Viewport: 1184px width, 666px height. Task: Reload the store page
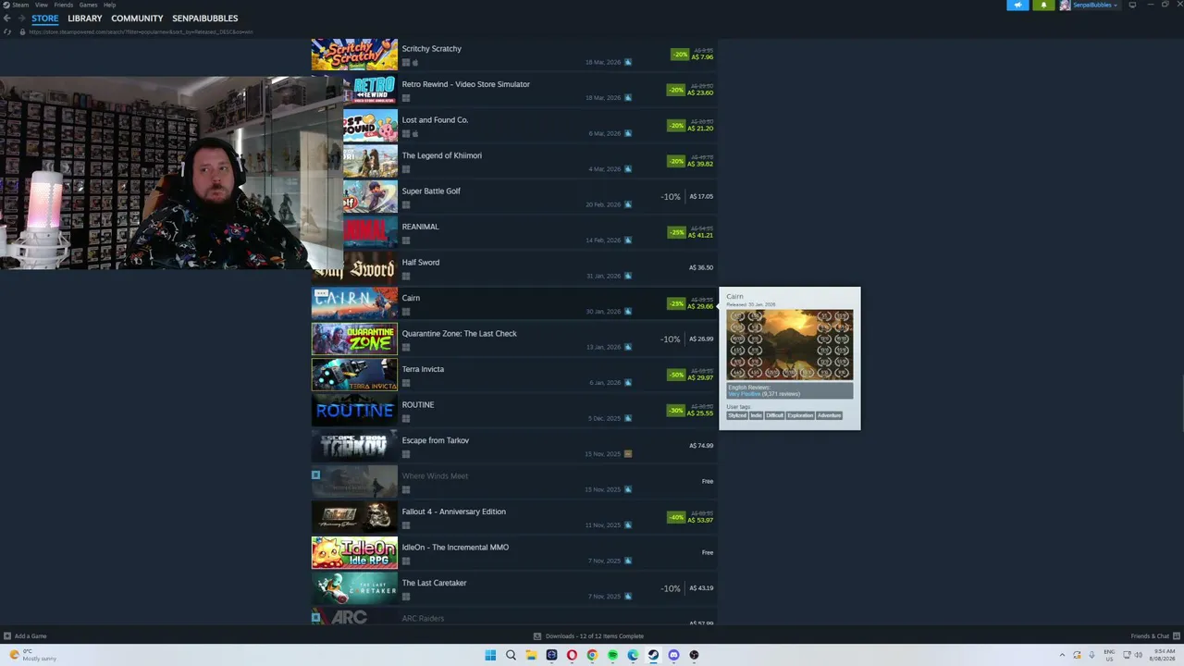[8, 32]
